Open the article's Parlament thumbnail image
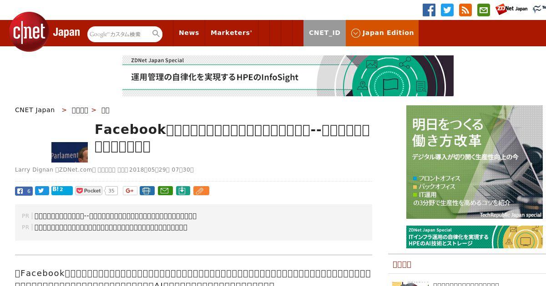The height and width of the screenshot is (286, 546). pyautogui.click(x=70, y=152)
